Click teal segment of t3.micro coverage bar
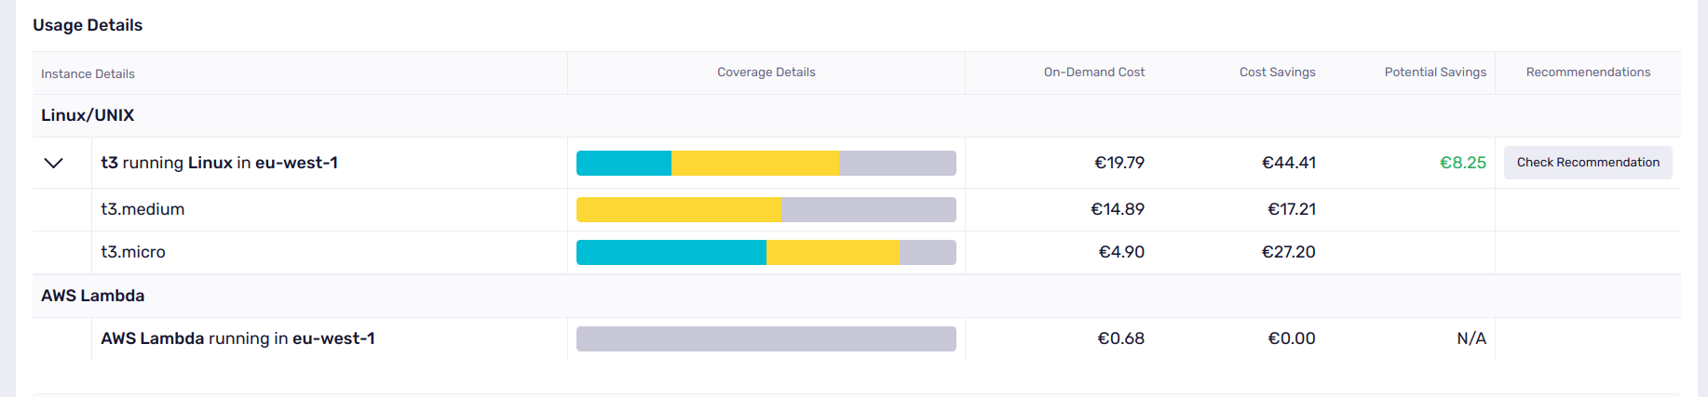 click(x=671, y=252)
